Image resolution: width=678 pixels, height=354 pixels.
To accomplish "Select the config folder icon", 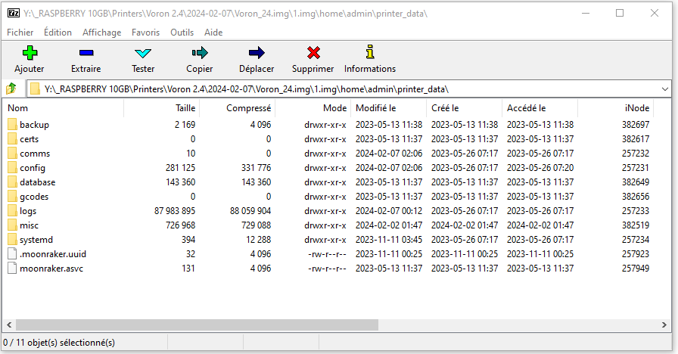I will pos(12,168).
